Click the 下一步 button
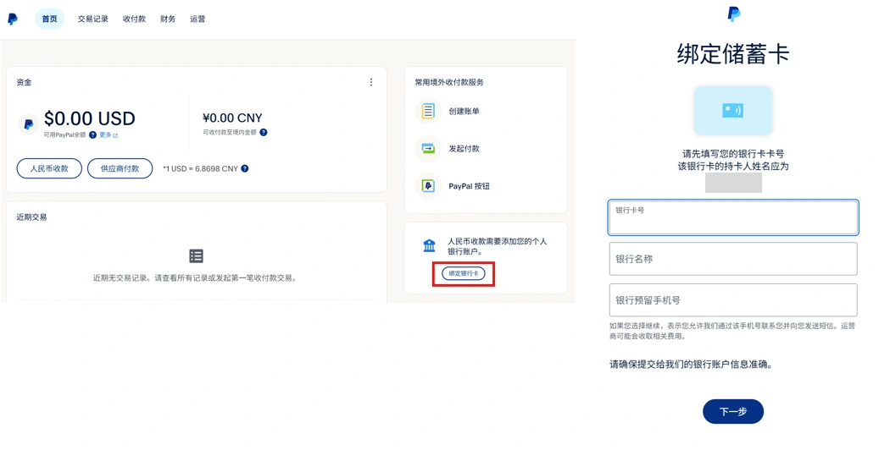879x450 pixels. tap(732, 412)
